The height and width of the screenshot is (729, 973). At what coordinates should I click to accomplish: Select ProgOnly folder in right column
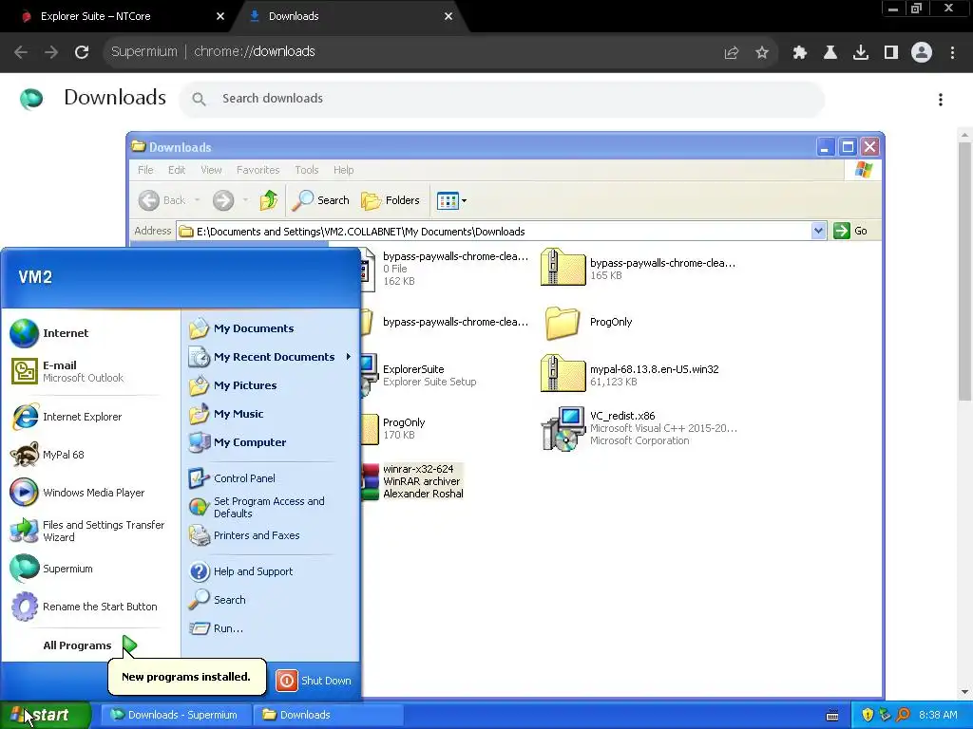(x=589, y=322)
